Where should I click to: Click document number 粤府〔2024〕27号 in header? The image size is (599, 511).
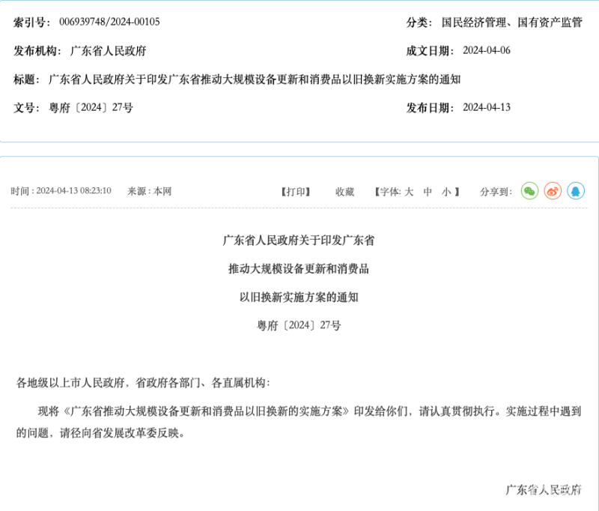[x=91, y=107]
